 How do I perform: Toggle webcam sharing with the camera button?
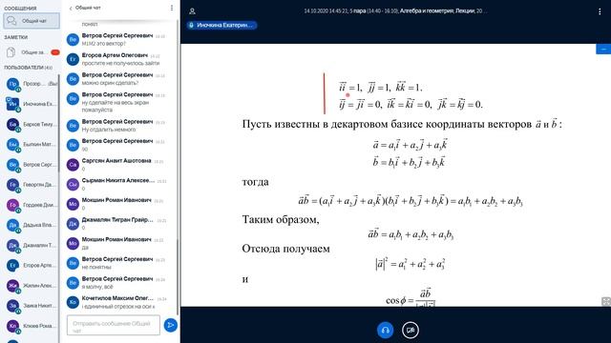point(411,331)
